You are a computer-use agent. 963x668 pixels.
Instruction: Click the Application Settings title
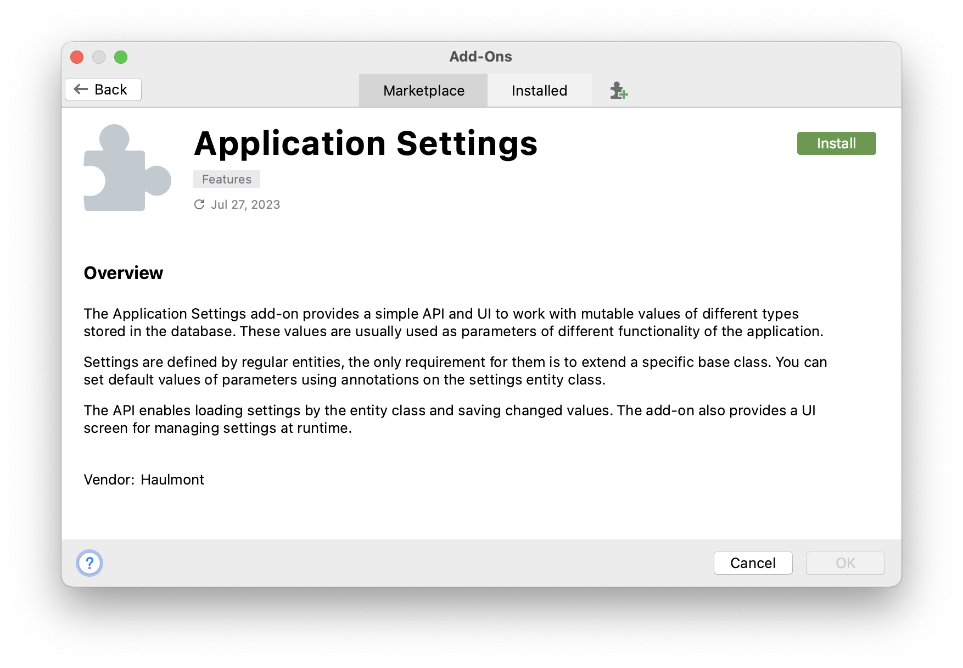[x=366, y=144]
